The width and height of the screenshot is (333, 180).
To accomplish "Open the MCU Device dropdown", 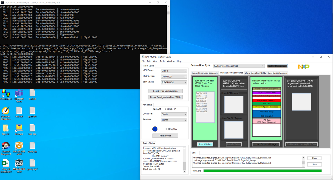I will pos(174,77).
